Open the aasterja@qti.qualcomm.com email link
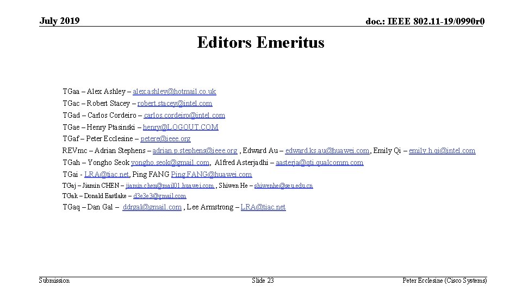Viewport: 522px width, 293px height. coord(320,162)
